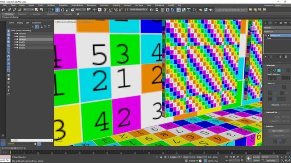Expand Unwrap UVW modifier sub-objects
Viewport: 291px width, 163px height.
click(x=268, y=35)
